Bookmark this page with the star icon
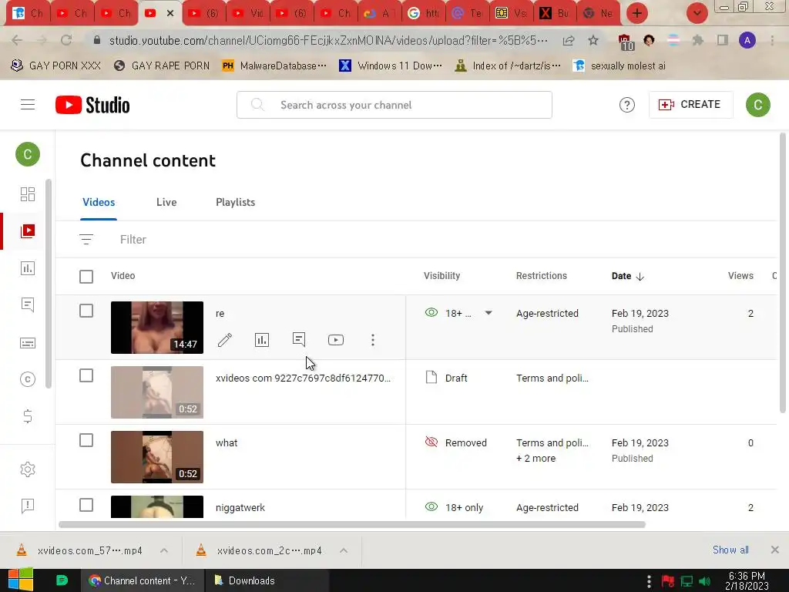This screenshot has height=592, width=789. [593, 40]
